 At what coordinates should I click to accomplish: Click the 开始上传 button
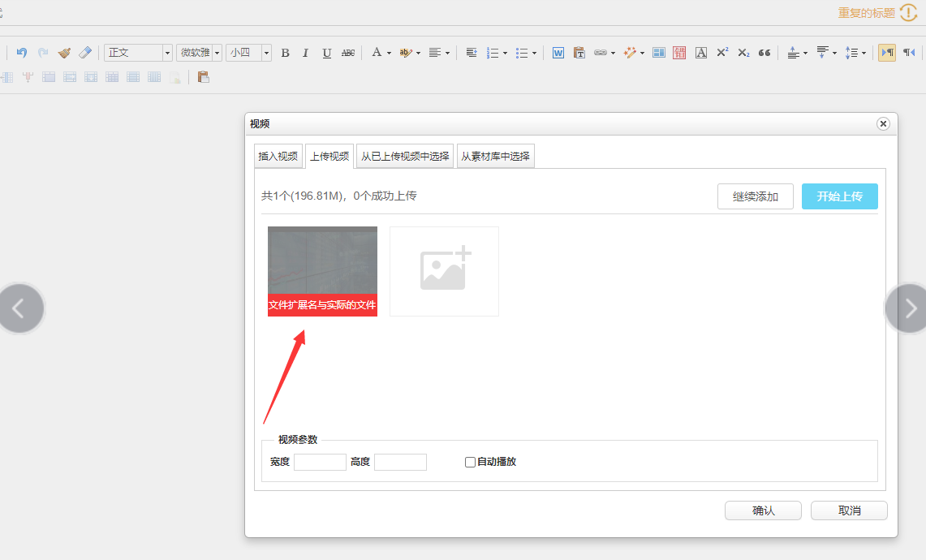point(839,196)
